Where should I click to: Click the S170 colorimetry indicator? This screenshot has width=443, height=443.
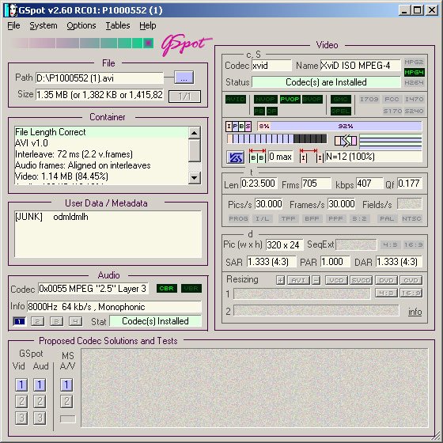pos(392,111)
